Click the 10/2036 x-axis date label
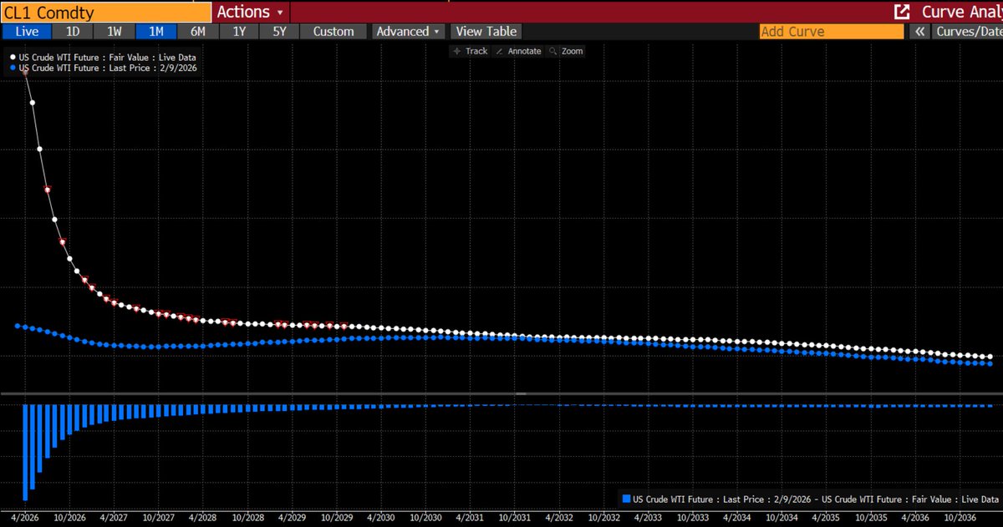The width and height of the screenshot is (1003, 527). coord(960,518)
